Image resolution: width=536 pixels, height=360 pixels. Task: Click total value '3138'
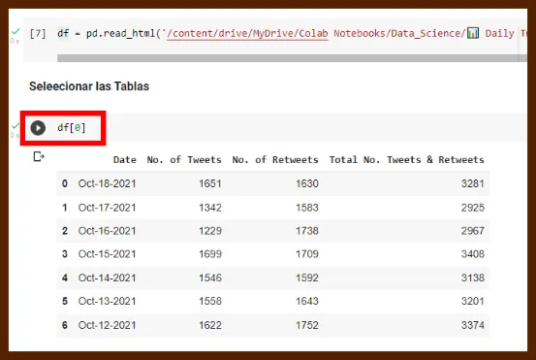point(473,278)
